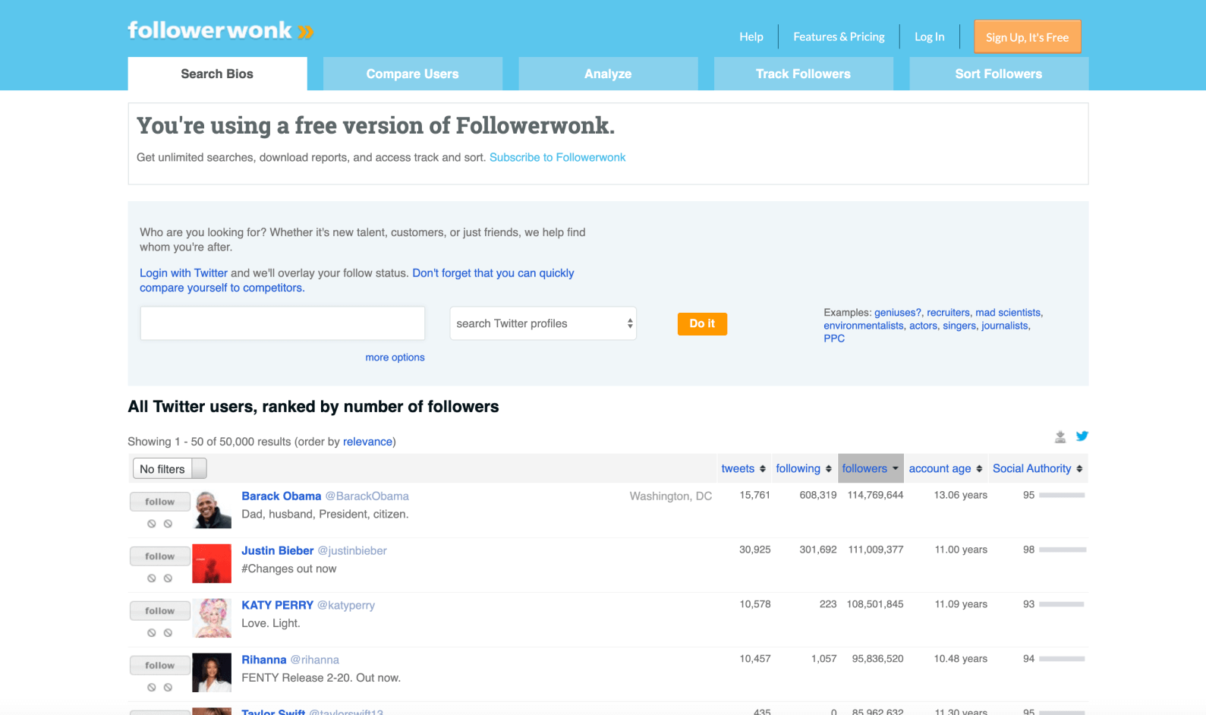Open Features & Pricing page
Image resolution: width=1206 pixels, height=715 pixels.
(x=839, y=36)
